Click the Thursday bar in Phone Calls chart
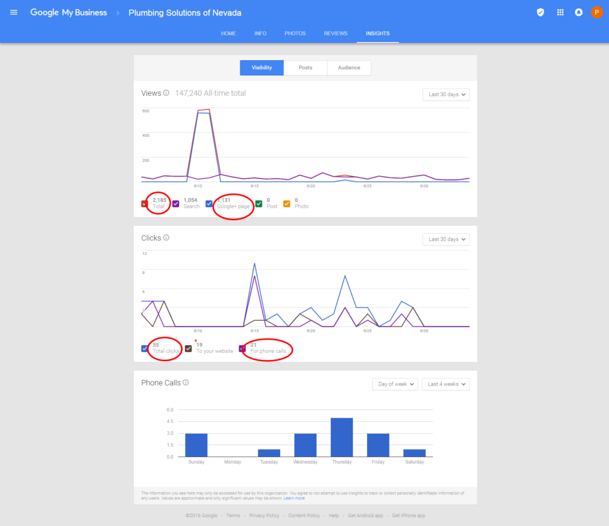This screenshot has height=526, width=609. click(342, 437)
